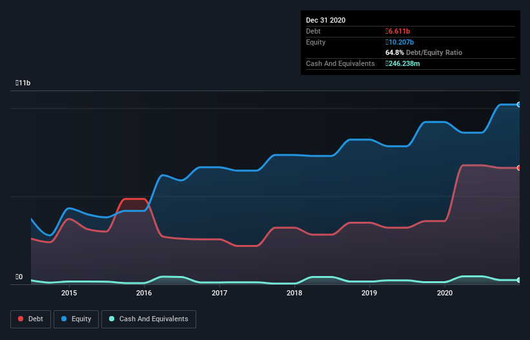Click the teal Cash legend dot
Viewport: 530px width, 340px height.
click(x=112, y=319)
